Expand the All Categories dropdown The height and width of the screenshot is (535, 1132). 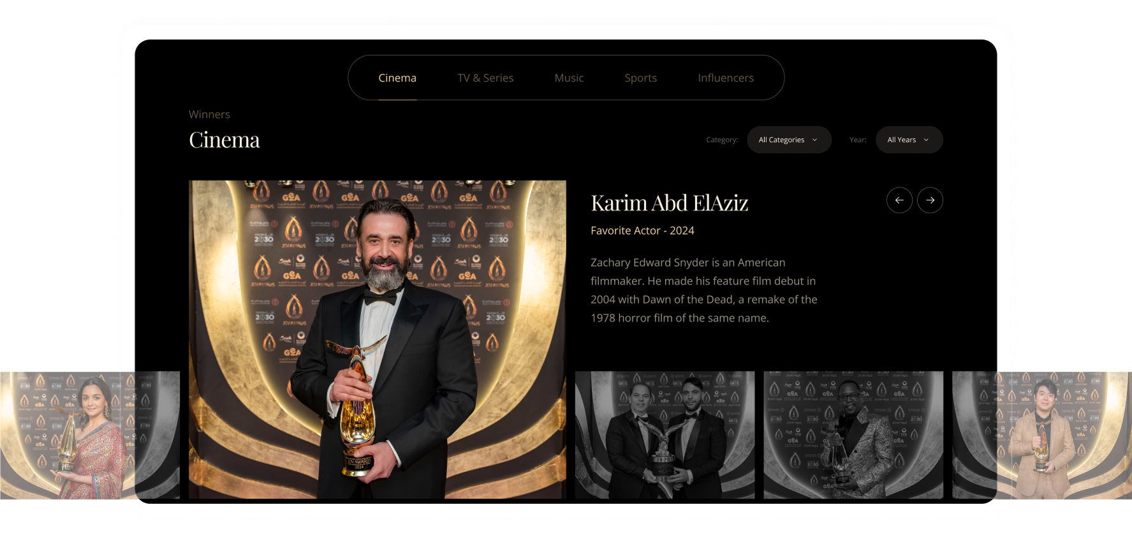point(788,140)
